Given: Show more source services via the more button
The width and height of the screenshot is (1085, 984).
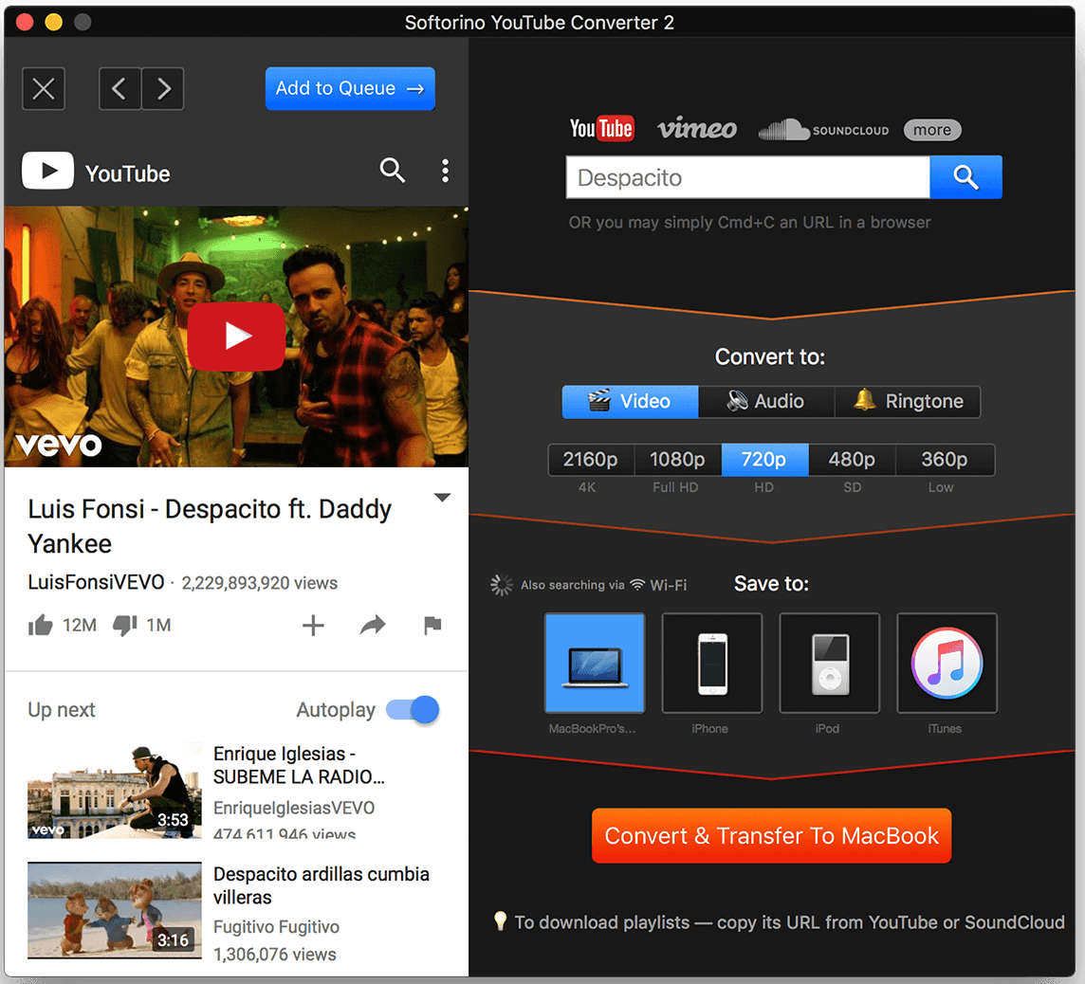Looking at the screenshot, I should click(931, 130).
